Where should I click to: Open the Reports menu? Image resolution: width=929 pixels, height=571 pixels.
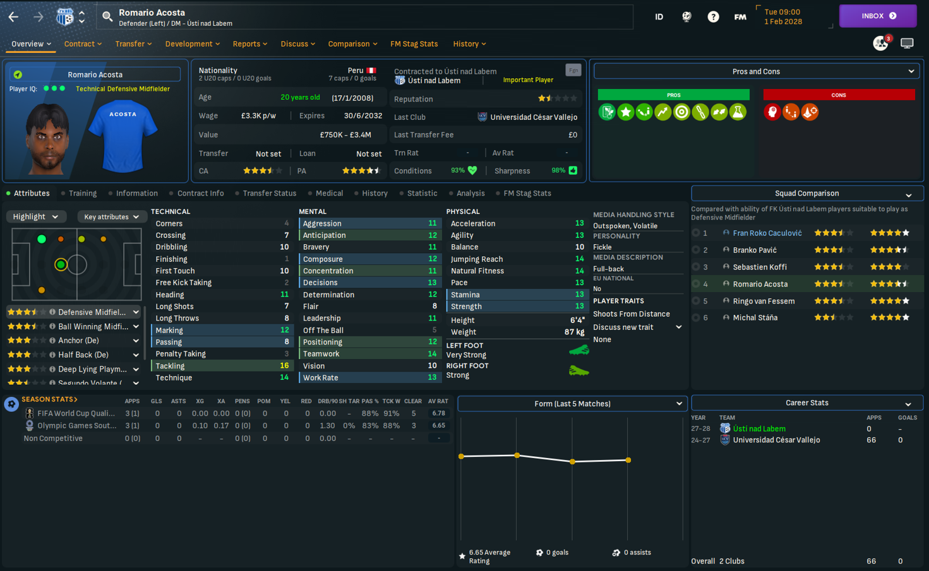click(x=250, y=44)
